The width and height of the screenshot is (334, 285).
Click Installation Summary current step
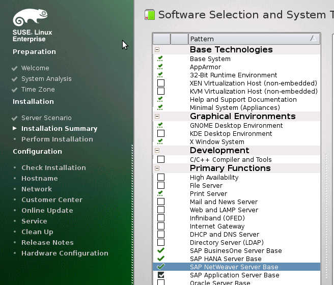(x=59, y=129)
